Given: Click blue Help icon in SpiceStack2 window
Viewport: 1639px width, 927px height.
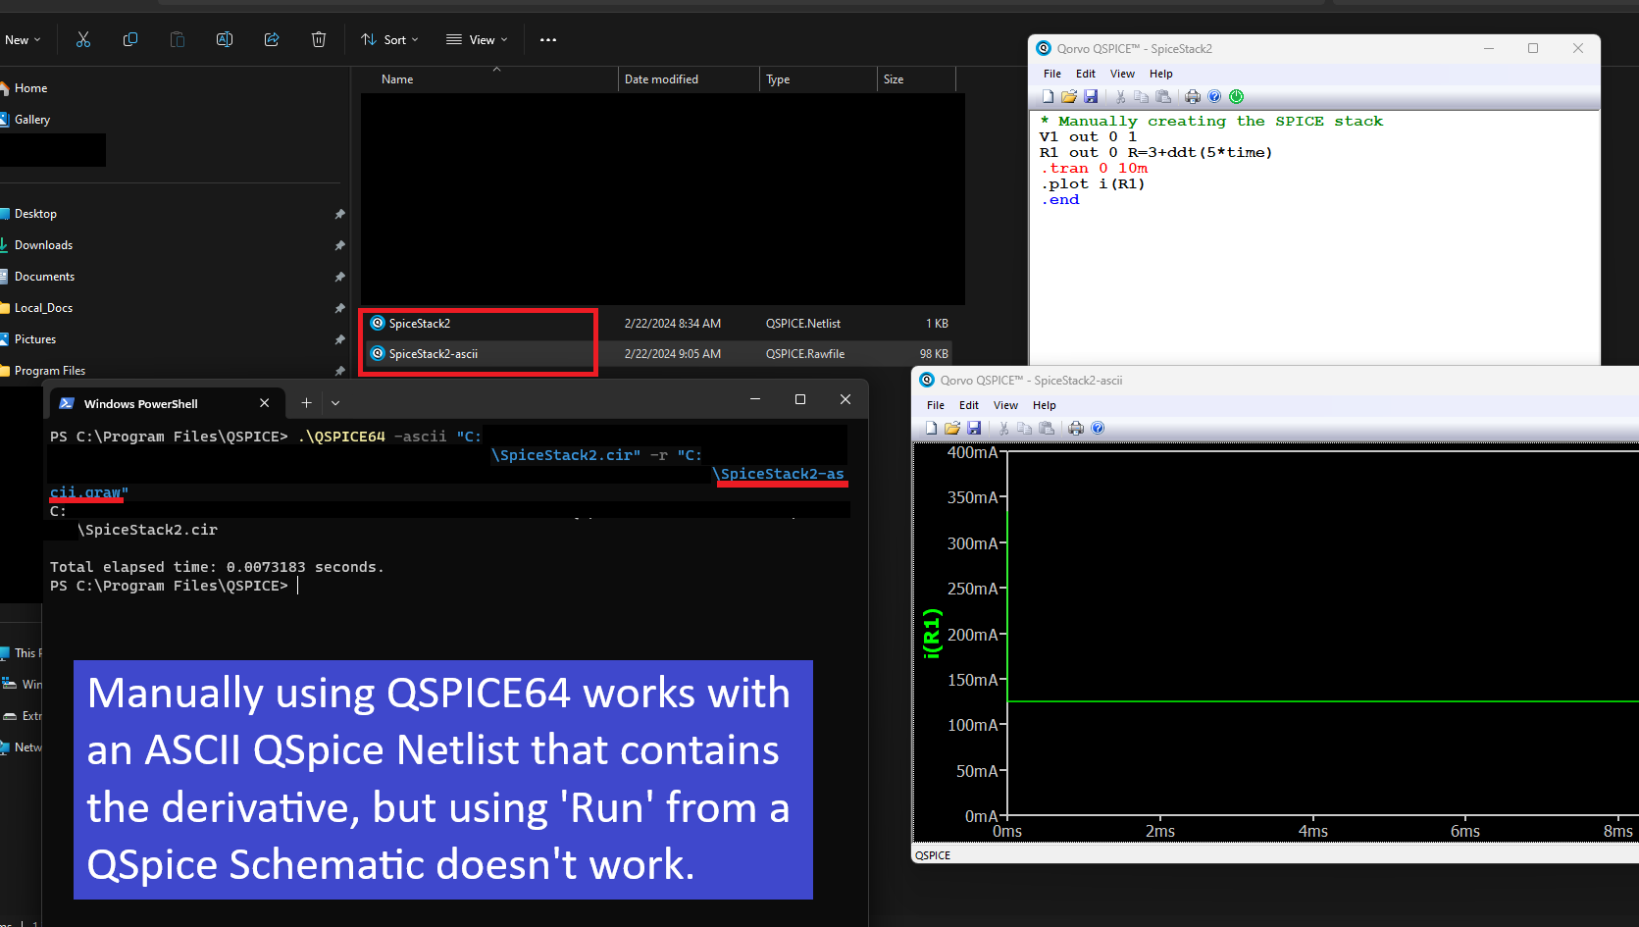Looking at the screenshot, I should pyautogui.click(x=1214, y=96).
